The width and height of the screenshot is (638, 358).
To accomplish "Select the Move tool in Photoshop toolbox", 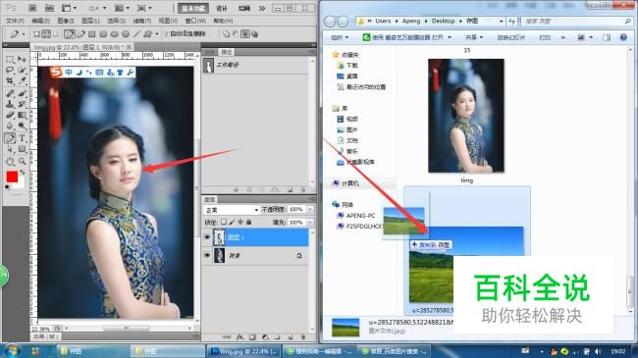I will [x=22, y=60].
